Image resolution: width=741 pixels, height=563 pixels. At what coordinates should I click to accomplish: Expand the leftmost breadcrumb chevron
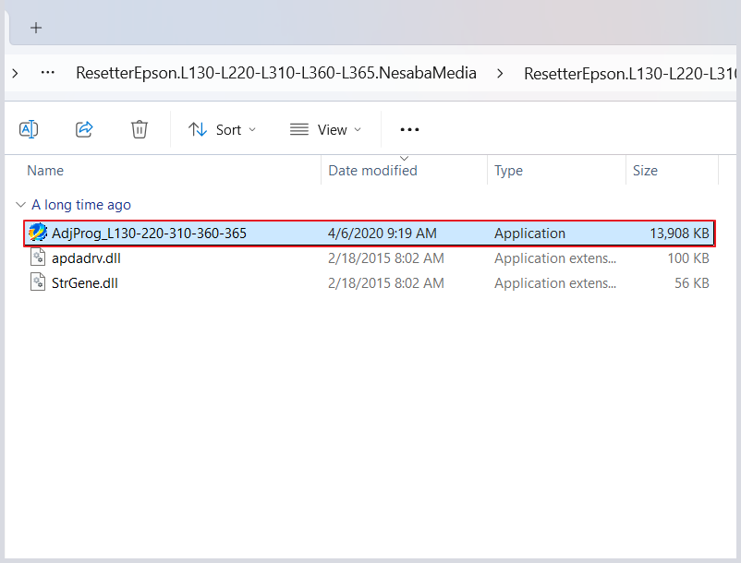(15, 73)
